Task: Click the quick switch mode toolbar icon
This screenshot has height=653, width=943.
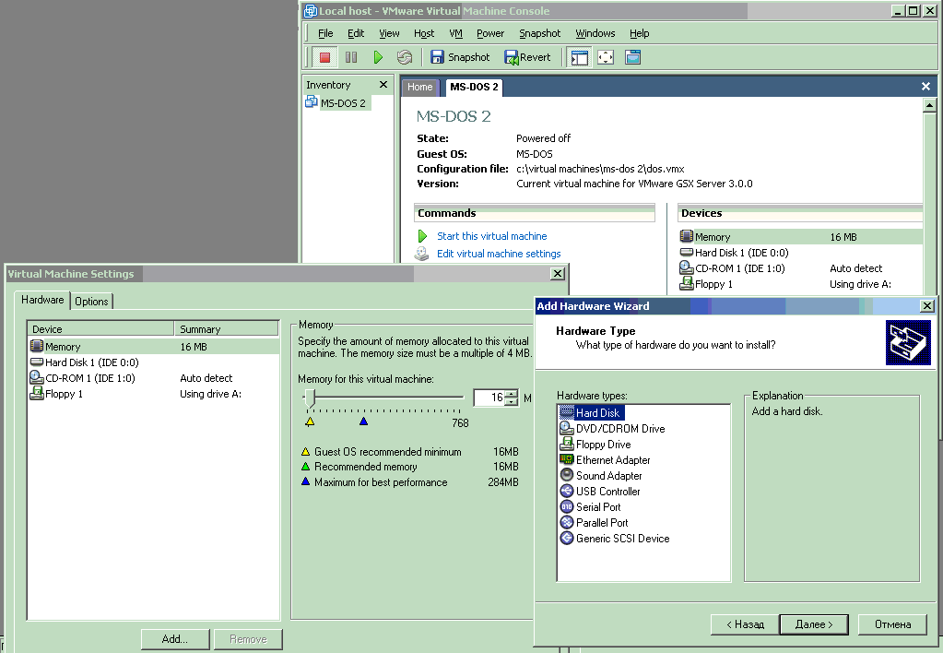Action: (x=632, y=57)
